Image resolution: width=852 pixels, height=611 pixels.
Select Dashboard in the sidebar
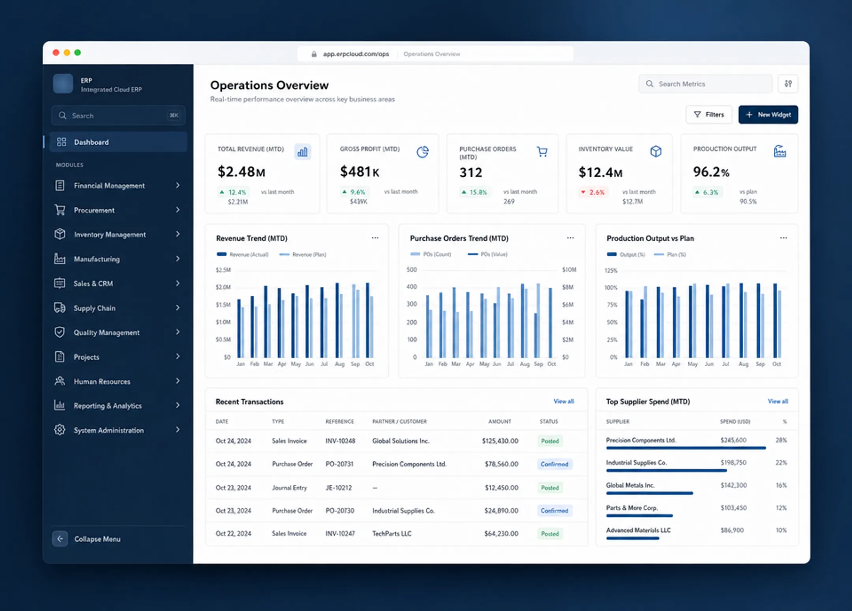(118, 142)
